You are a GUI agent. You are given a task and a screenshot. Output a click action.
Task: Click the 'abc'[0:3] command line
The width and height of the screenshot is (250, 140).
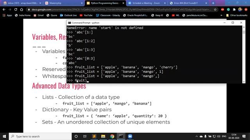pos(81,59)
